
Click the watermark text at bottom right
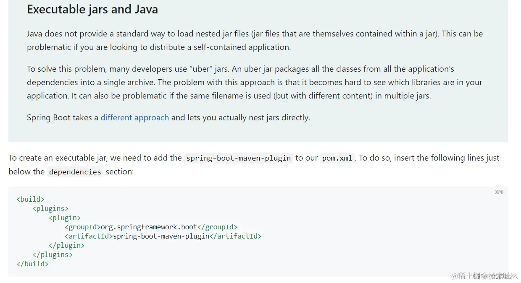(x=483, y=276)
